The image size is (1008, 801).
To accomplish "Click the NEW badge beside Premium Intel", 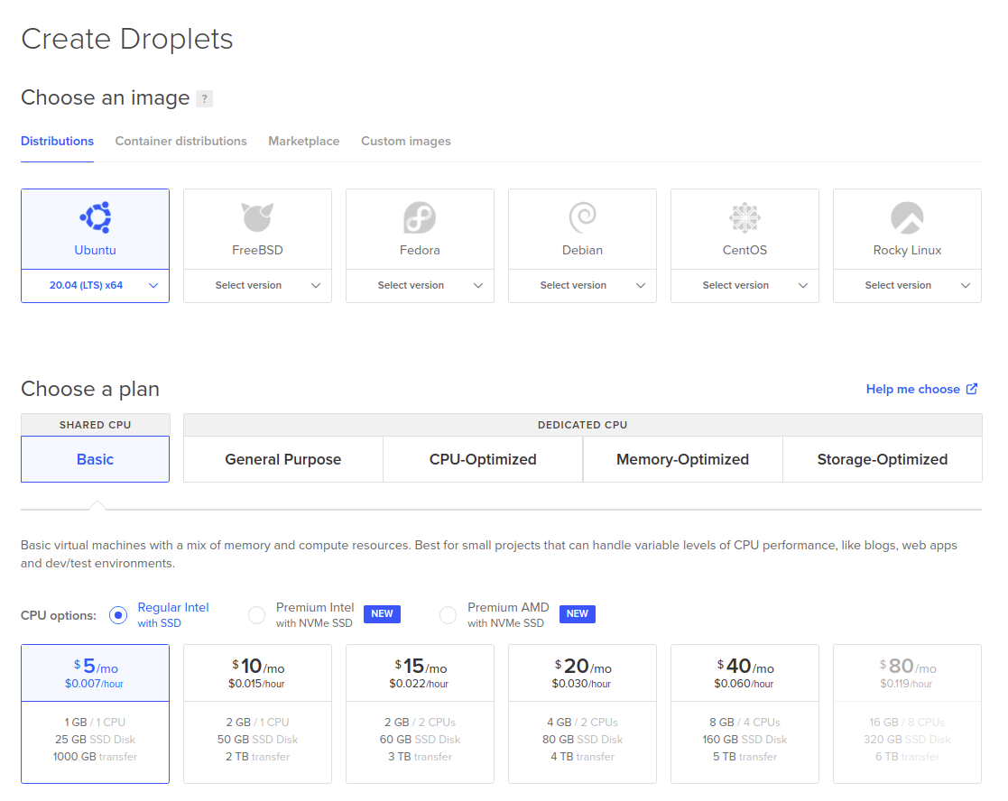I will [382, 614].
